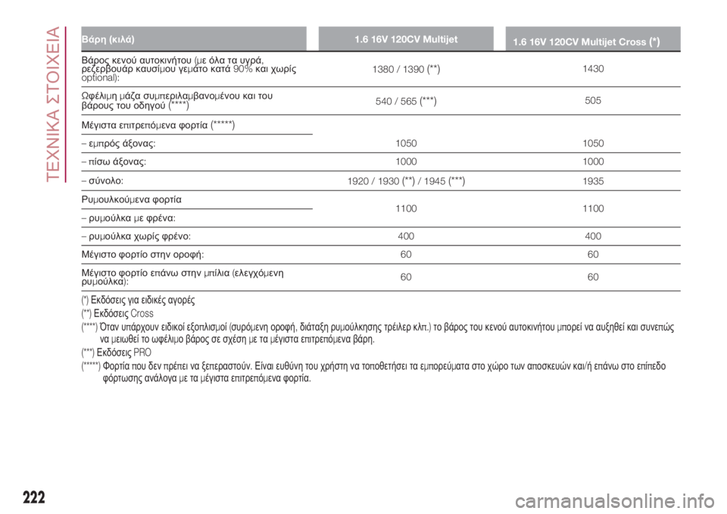
Task: Click footnote '(**) Εκδόσεις Cross'
Action: pos(117,313)
